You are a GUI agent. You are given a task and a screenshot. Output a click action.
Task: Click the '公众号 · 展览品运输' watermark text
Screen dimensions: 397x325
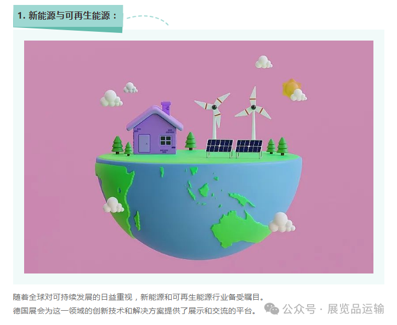[x=333, y=309]
